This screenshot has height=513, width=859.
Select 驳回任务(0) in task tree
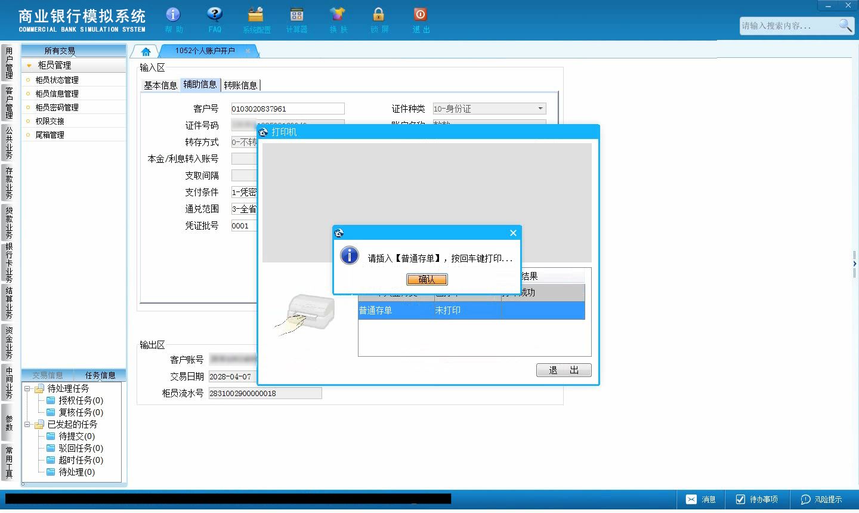pos(81,449)
